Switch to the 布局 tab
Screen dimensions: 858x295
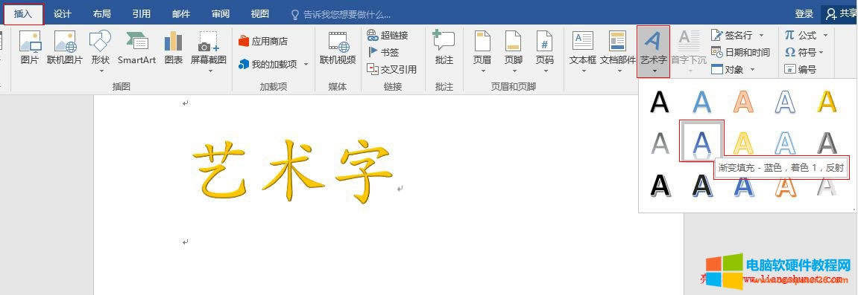[x=102, y=14]
